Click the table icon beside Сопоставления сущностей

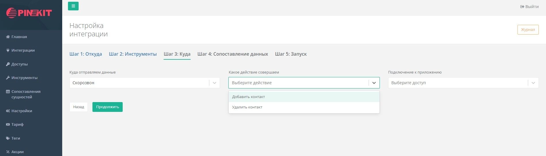pos(8,92)
